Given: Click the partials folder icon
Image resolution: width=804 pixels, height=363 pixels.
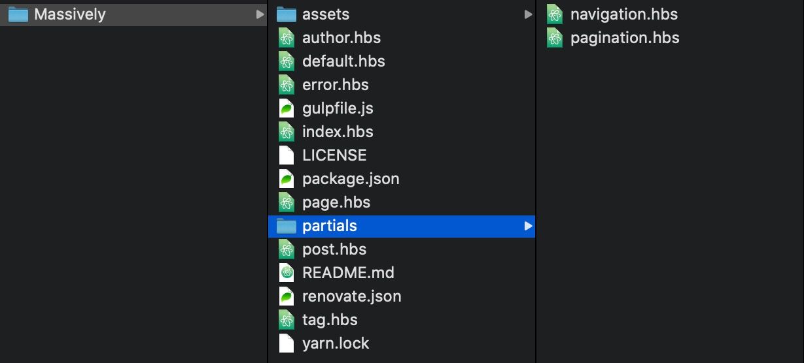Looking at the screenshot, I should pyautogui.click(x=286, y=226).
